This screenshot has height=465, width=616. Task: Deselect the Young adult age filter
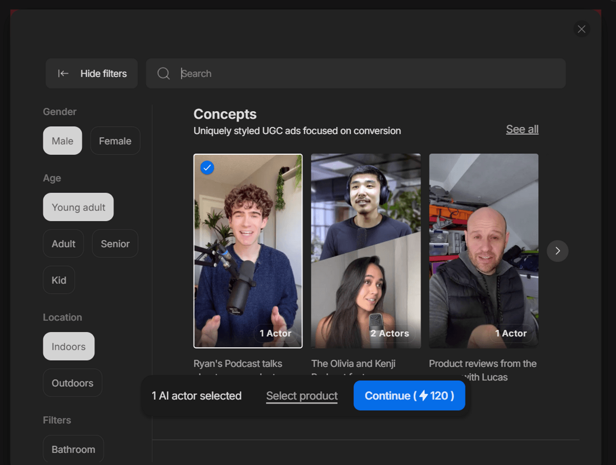pos(78,207)
